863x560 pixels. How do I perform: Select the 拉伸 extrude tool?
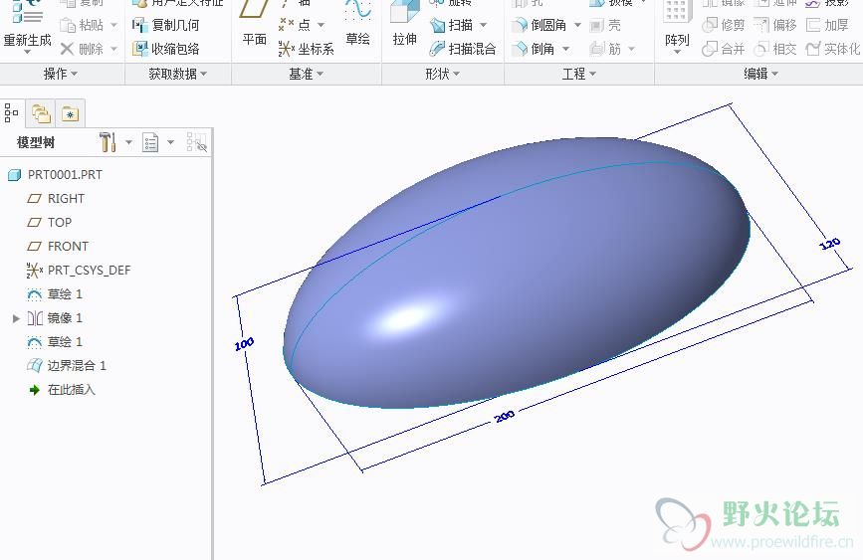pyautogui.click(x=404, y=22)
